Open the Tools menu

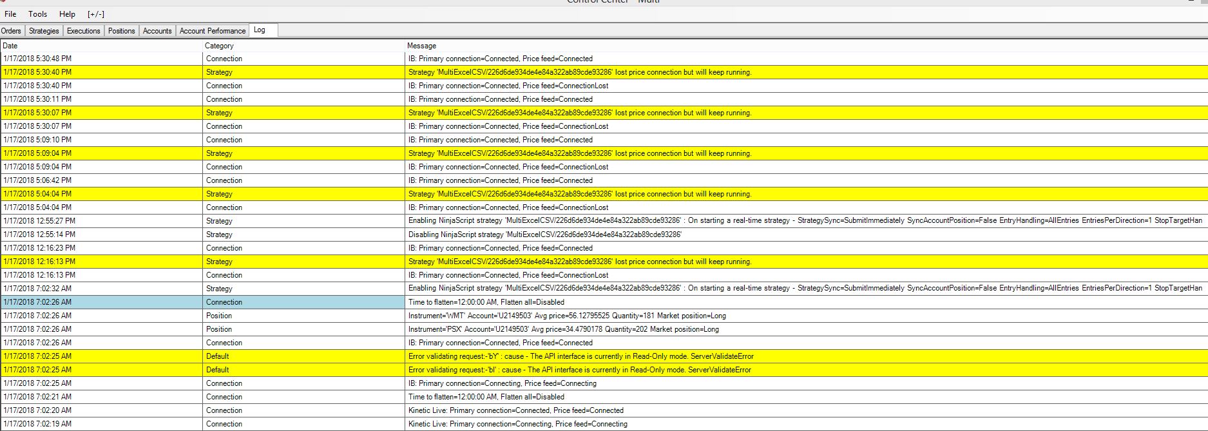[37, 14]
